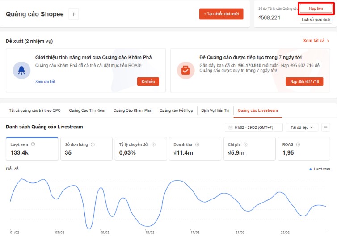Select the Quảng cáo Livestream tab
The width and height of the screenshot is (337, 237).
258,110
